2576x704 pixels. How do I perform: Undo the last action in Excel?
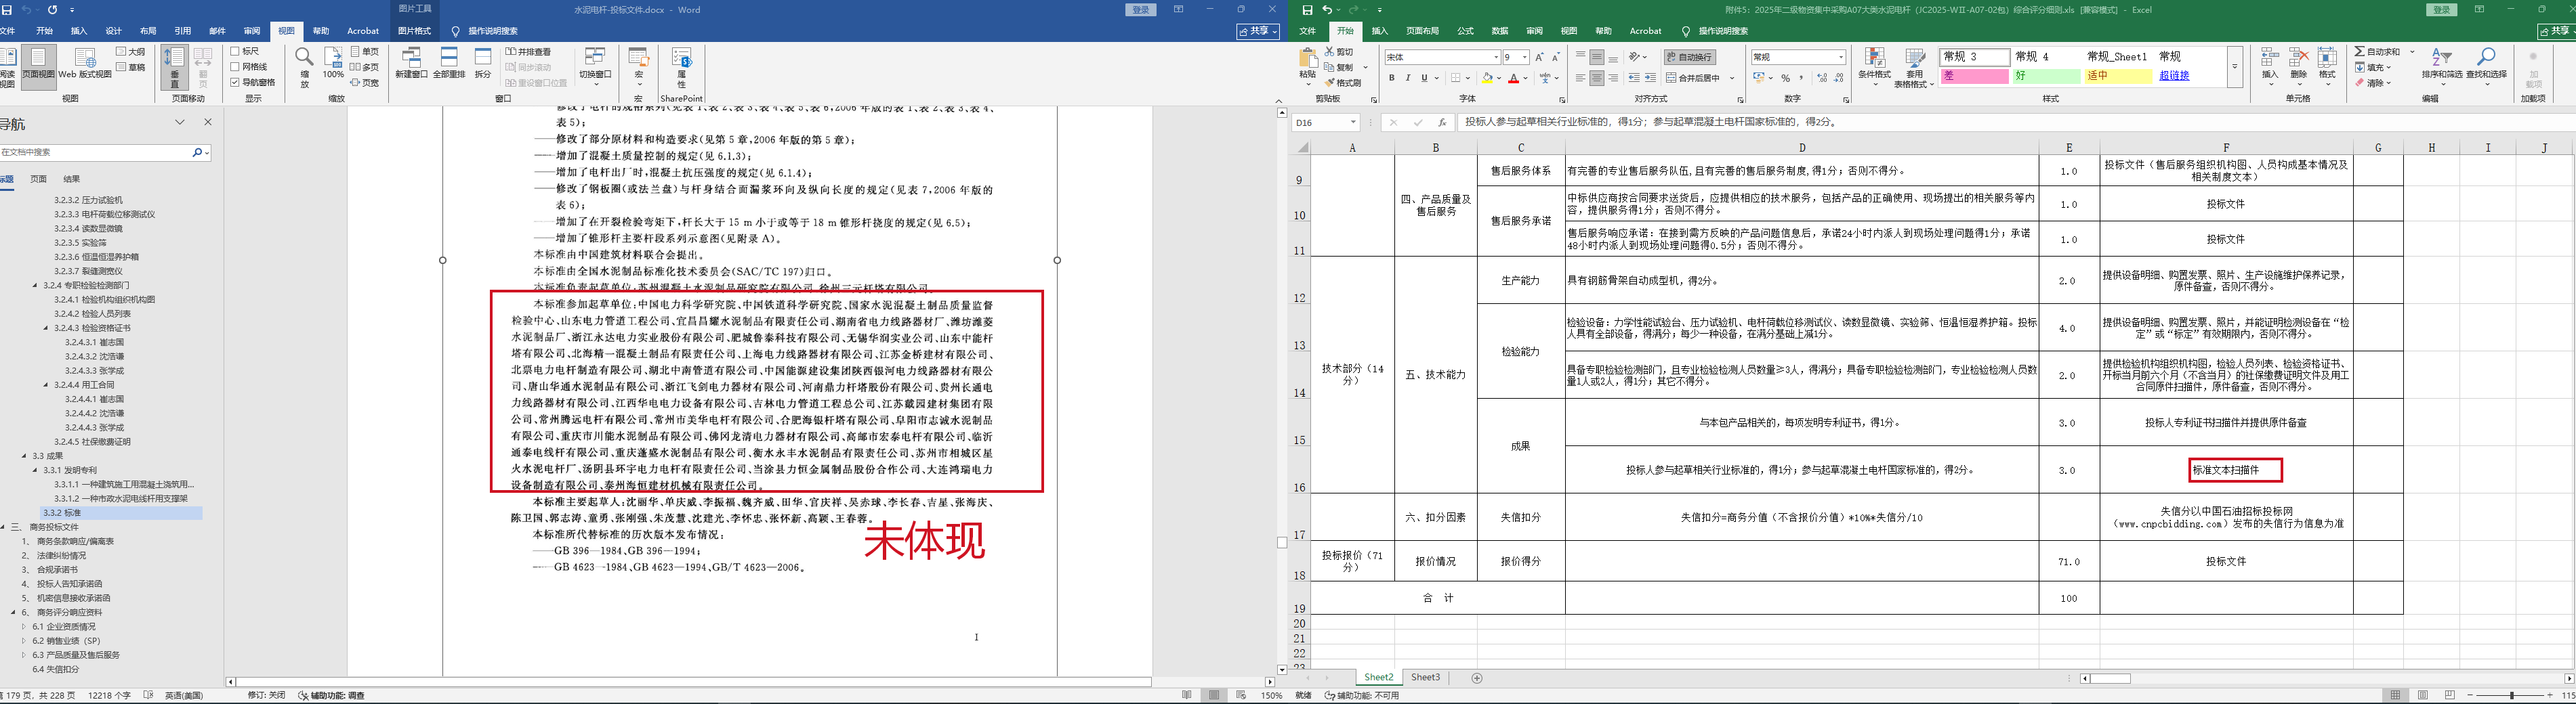[1327, 10]
